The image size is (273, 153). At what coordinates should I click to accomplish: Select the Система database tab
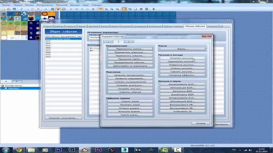tap(213, 26)
